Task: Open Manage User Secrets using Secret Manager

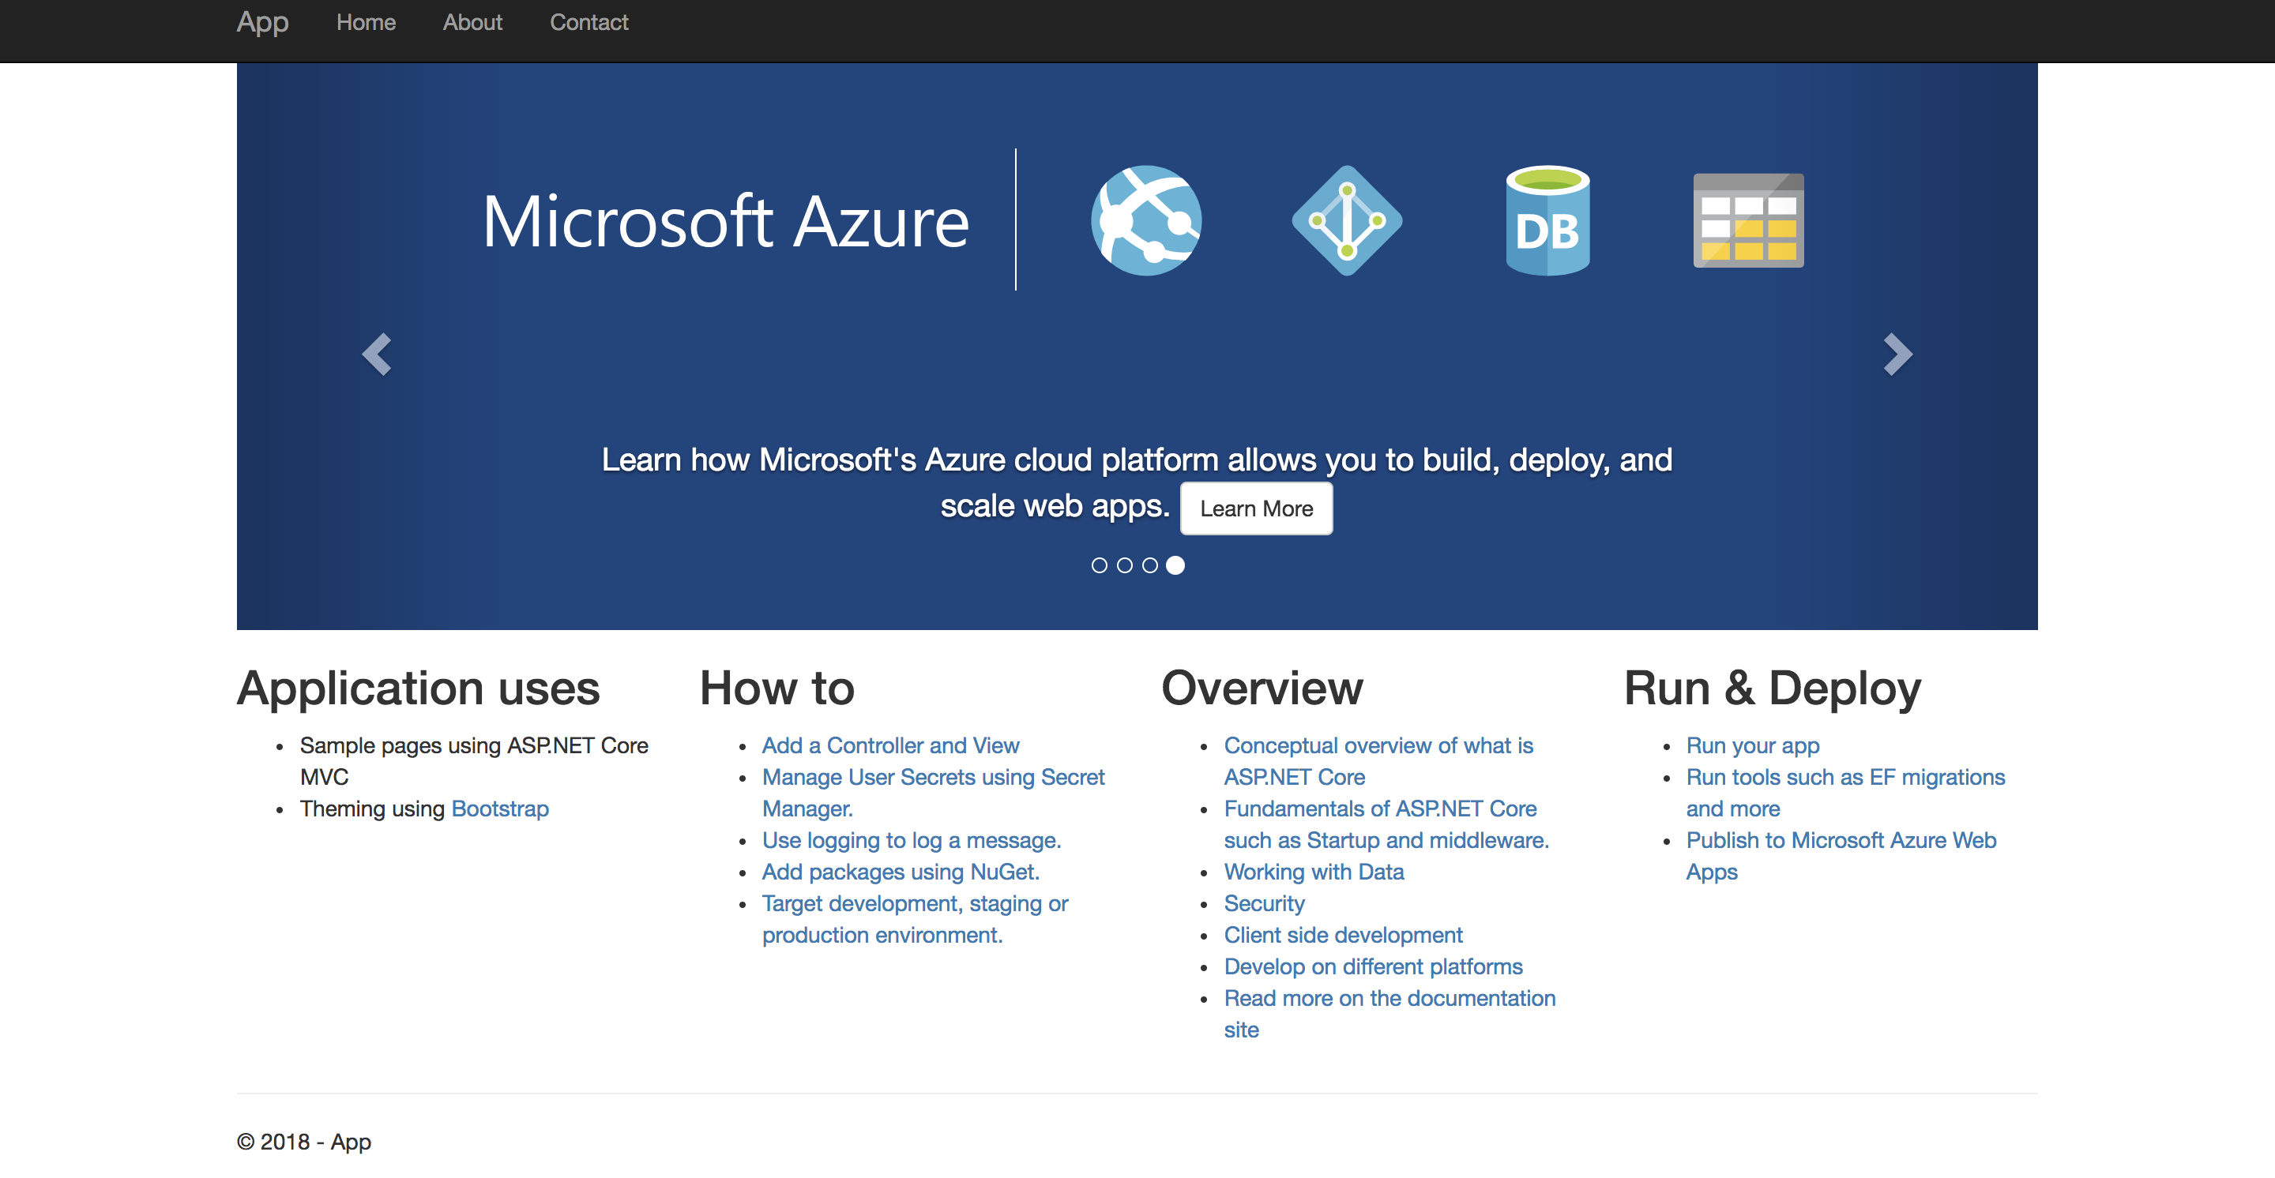Action: (933, 793)
